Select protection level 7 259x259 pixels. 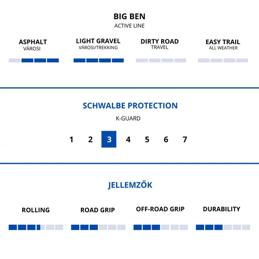185,139
